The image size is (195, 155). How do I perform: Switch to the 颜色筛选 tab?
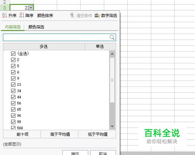[x=36, y=27]
